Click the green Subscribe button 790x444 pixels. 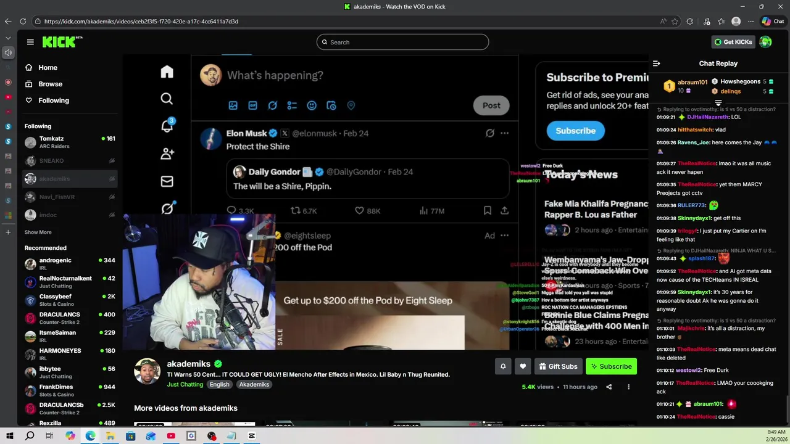point(611,366)
